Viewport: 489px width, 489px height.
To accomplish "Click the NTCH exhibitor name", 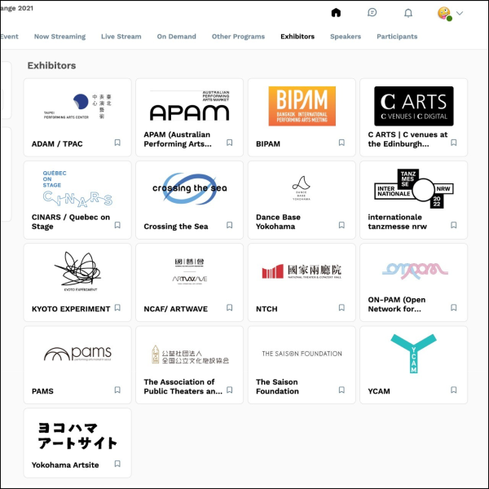I will click(267, 309).
